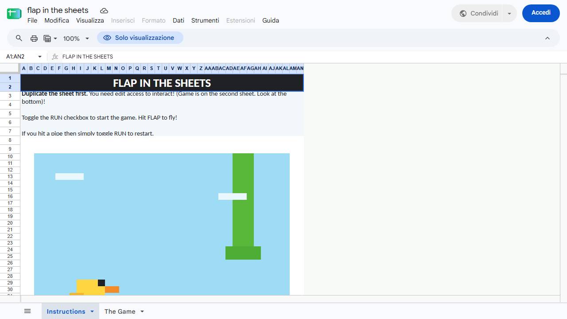Image resolution: width=567 pixels, height=319 pixels.
Task: Click the Toggle the RUN checkbox instruction text
Action: click(x=99, y=118)
